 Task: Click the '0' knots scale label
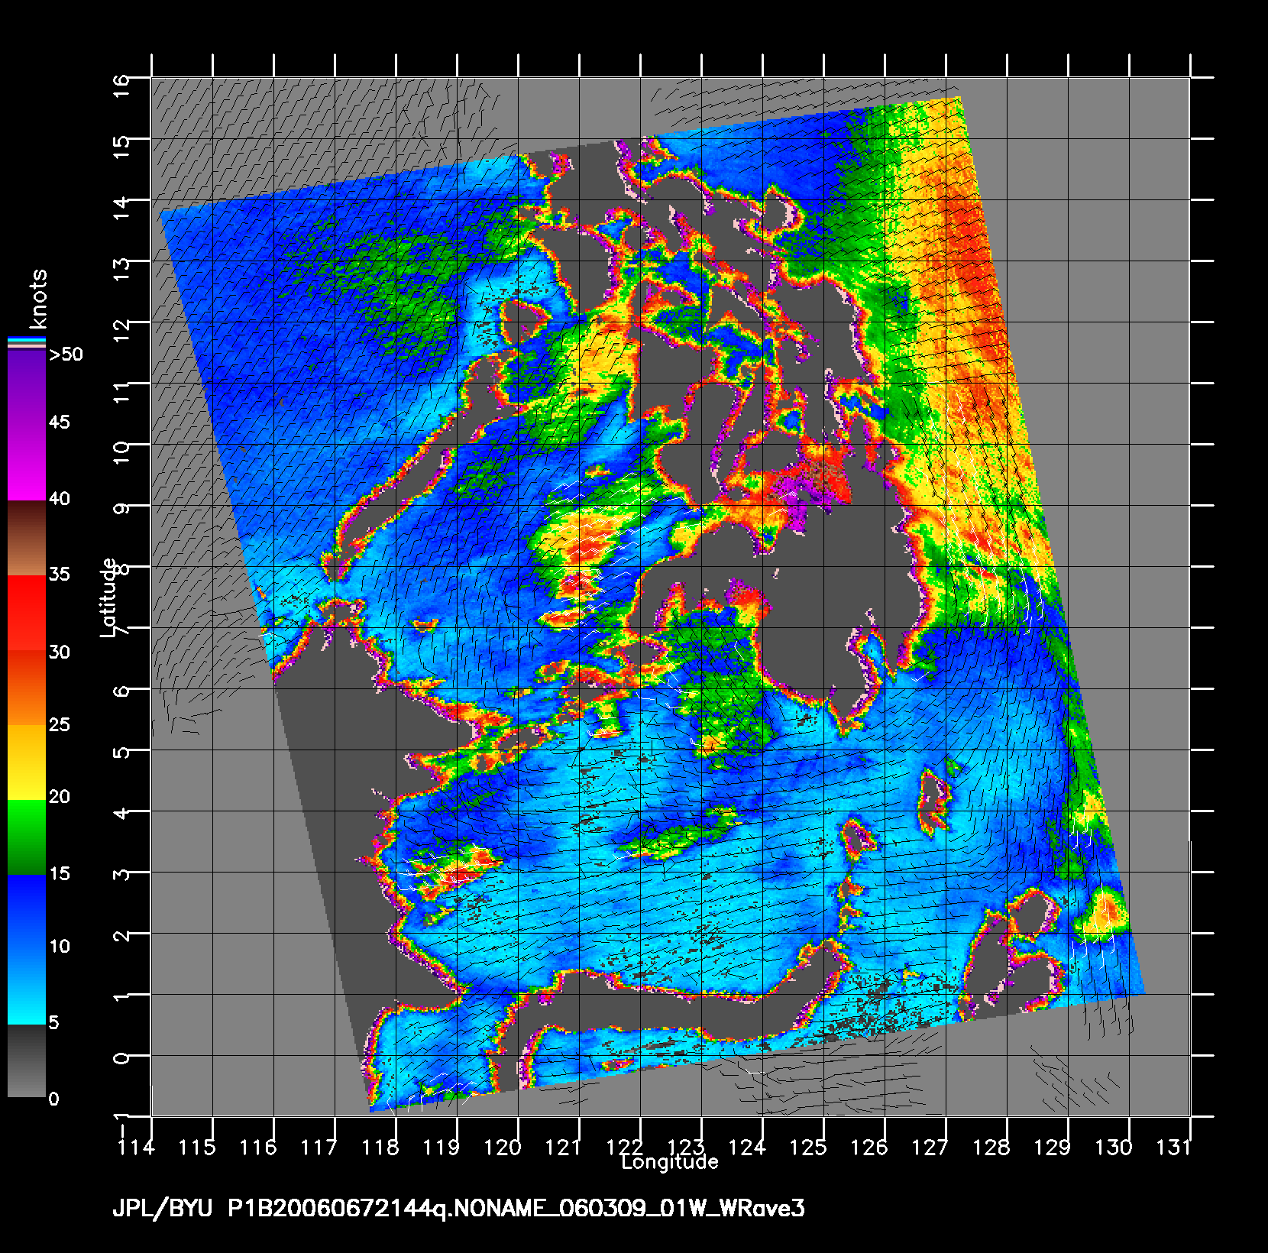[53, 1099]
